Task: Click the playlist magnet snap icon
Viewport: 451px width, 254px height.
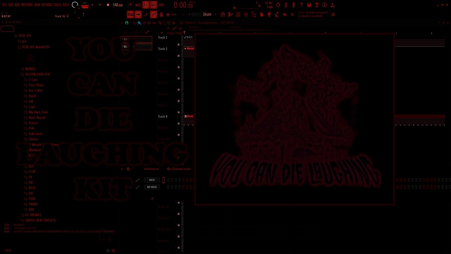Action: click(x=127, y=23)
